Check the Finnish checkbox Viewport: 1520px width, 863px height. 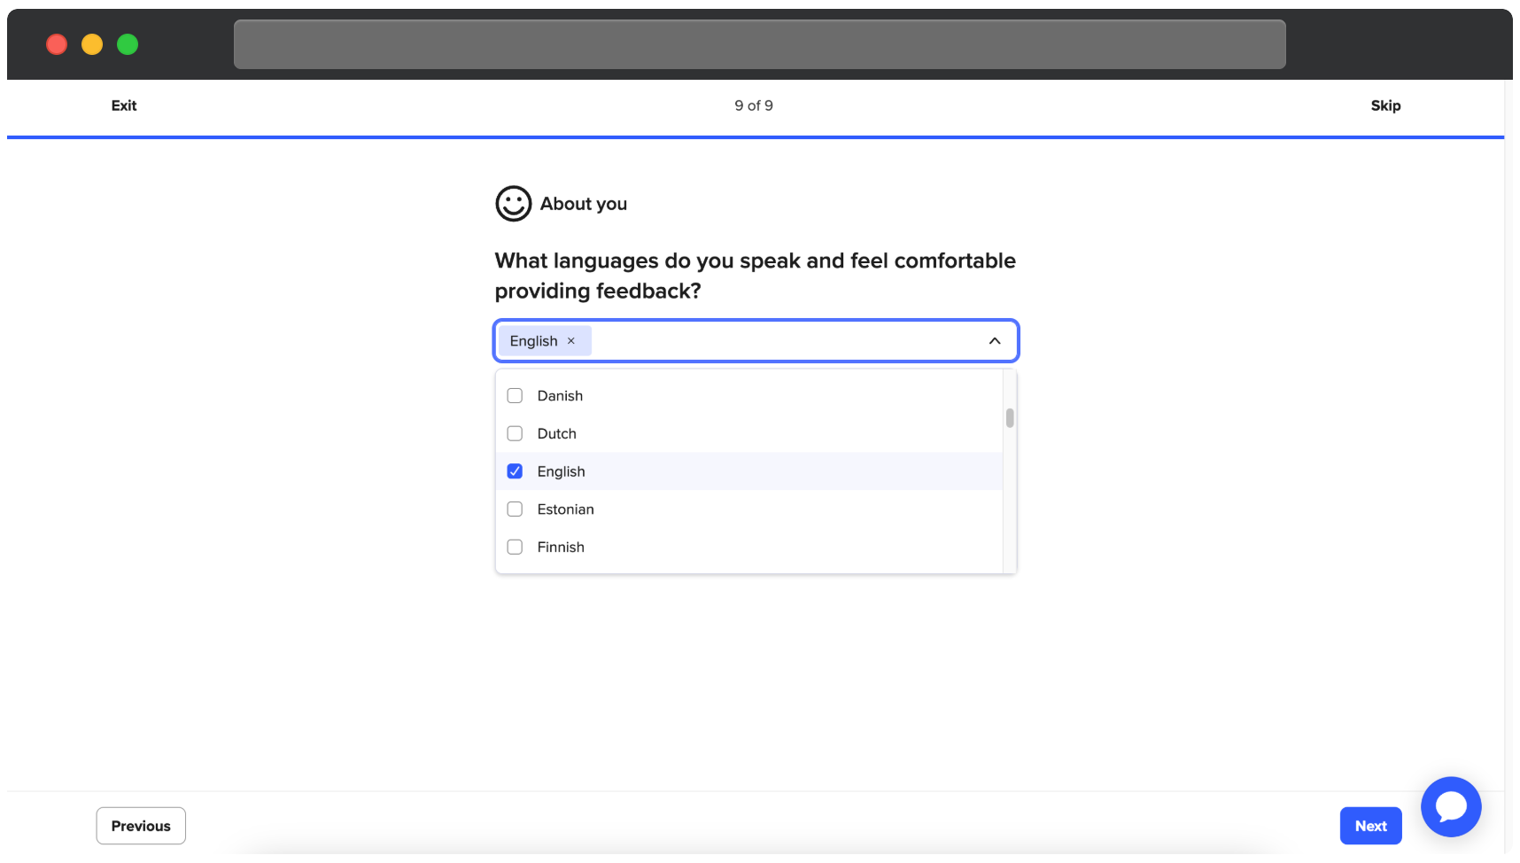coord(515,548)
